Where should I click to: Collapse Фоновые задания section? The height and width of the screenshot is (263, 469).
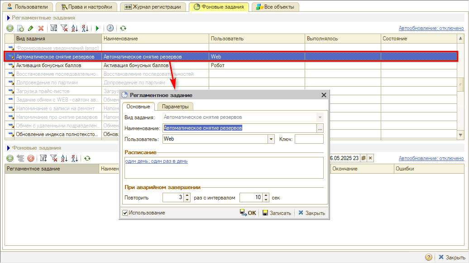pyautogui.click(x=8, y=148)
